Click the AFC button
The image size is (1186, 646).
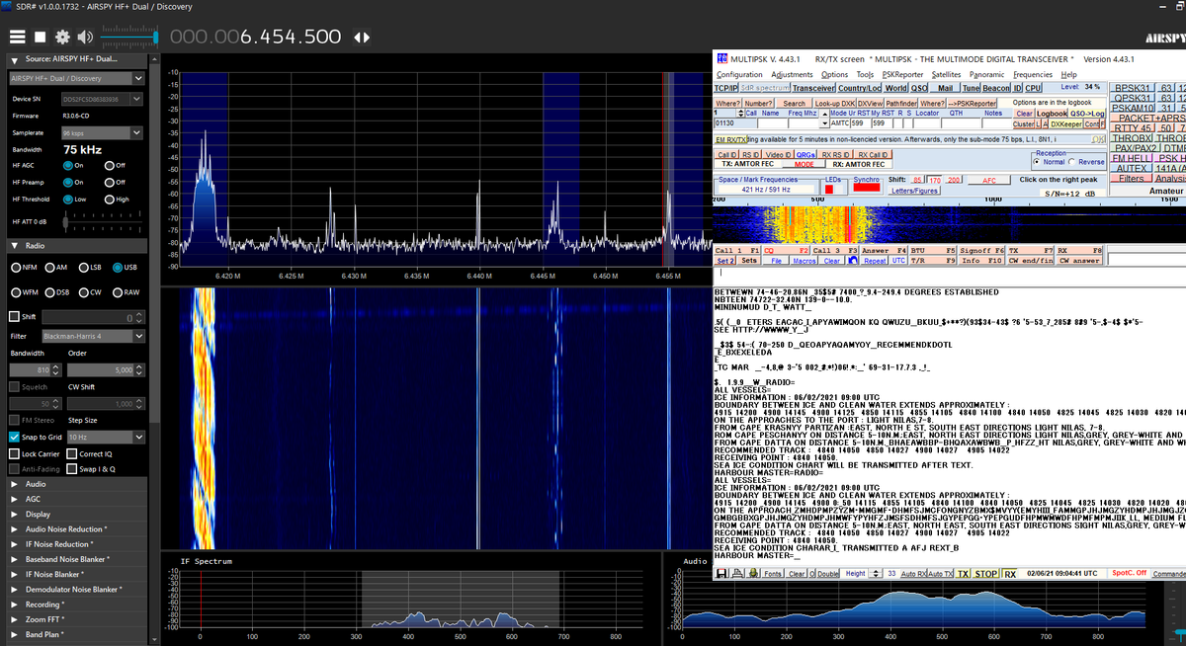(988, 180)
